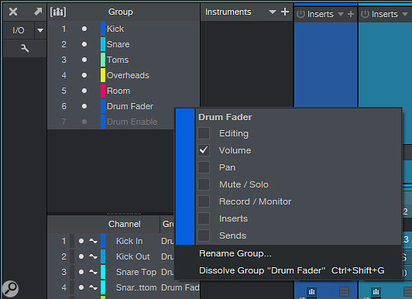The height and width of the screenshot is (299, 412).
Task: Choose Dissolve Group "Drum Fader"
Action: tap(292, 270)
